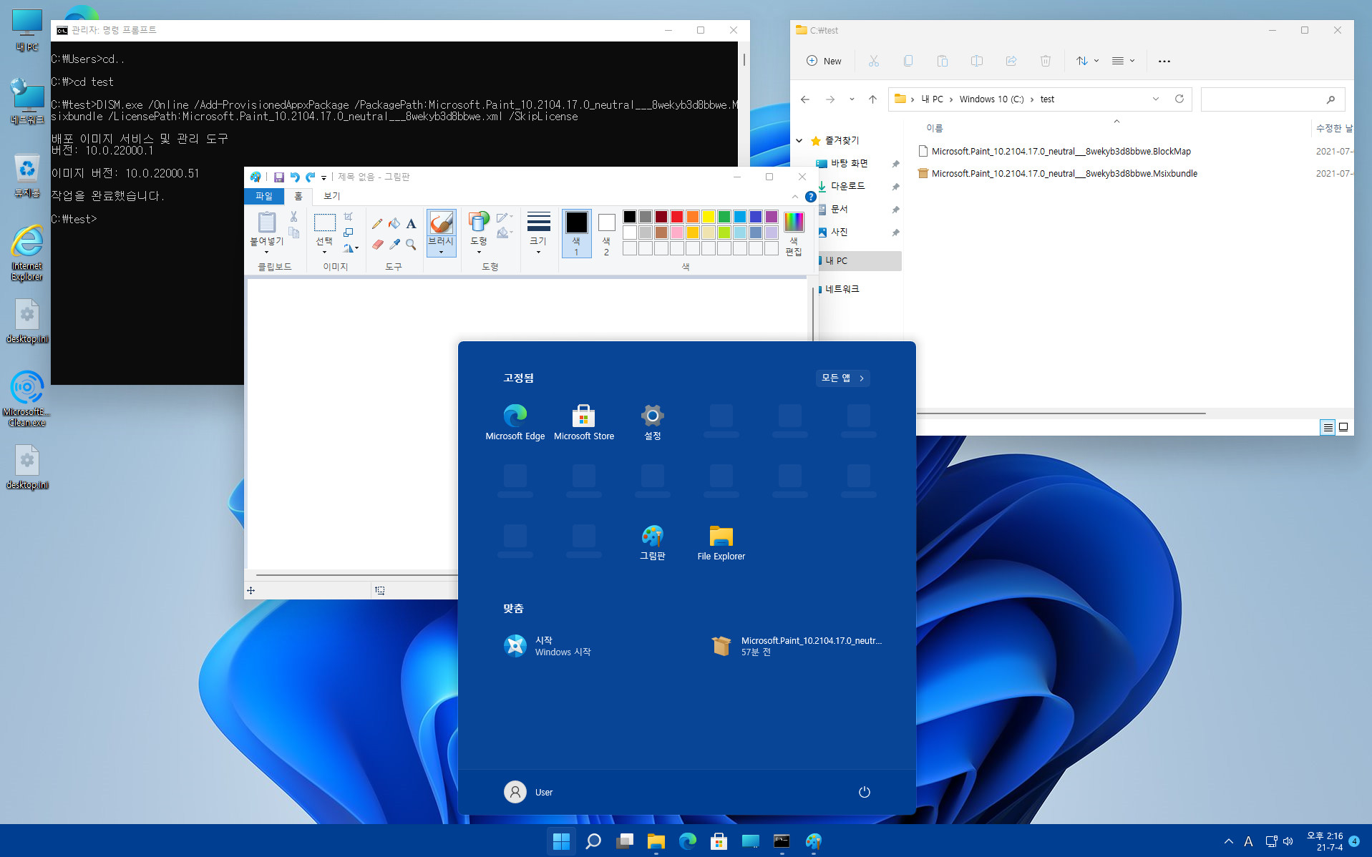Click the Brush tool icon in Paint
1372x857 pixels.
[441, 222]
